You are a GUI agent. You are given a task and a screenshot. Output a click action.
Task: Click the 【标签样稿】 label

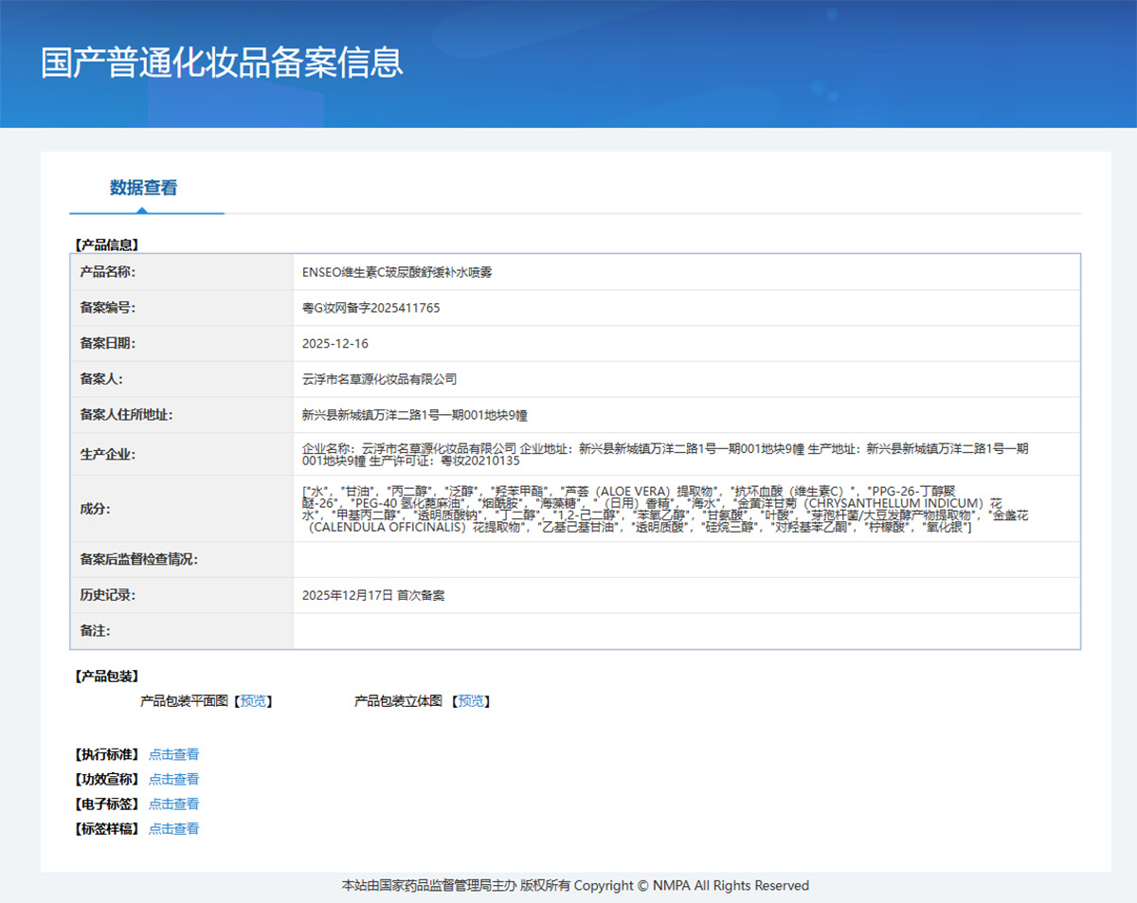tap(106, 828)
